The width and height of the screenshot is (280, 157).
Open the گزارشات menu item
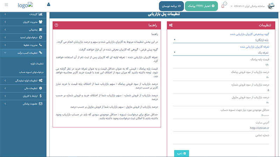coord(23,14)
